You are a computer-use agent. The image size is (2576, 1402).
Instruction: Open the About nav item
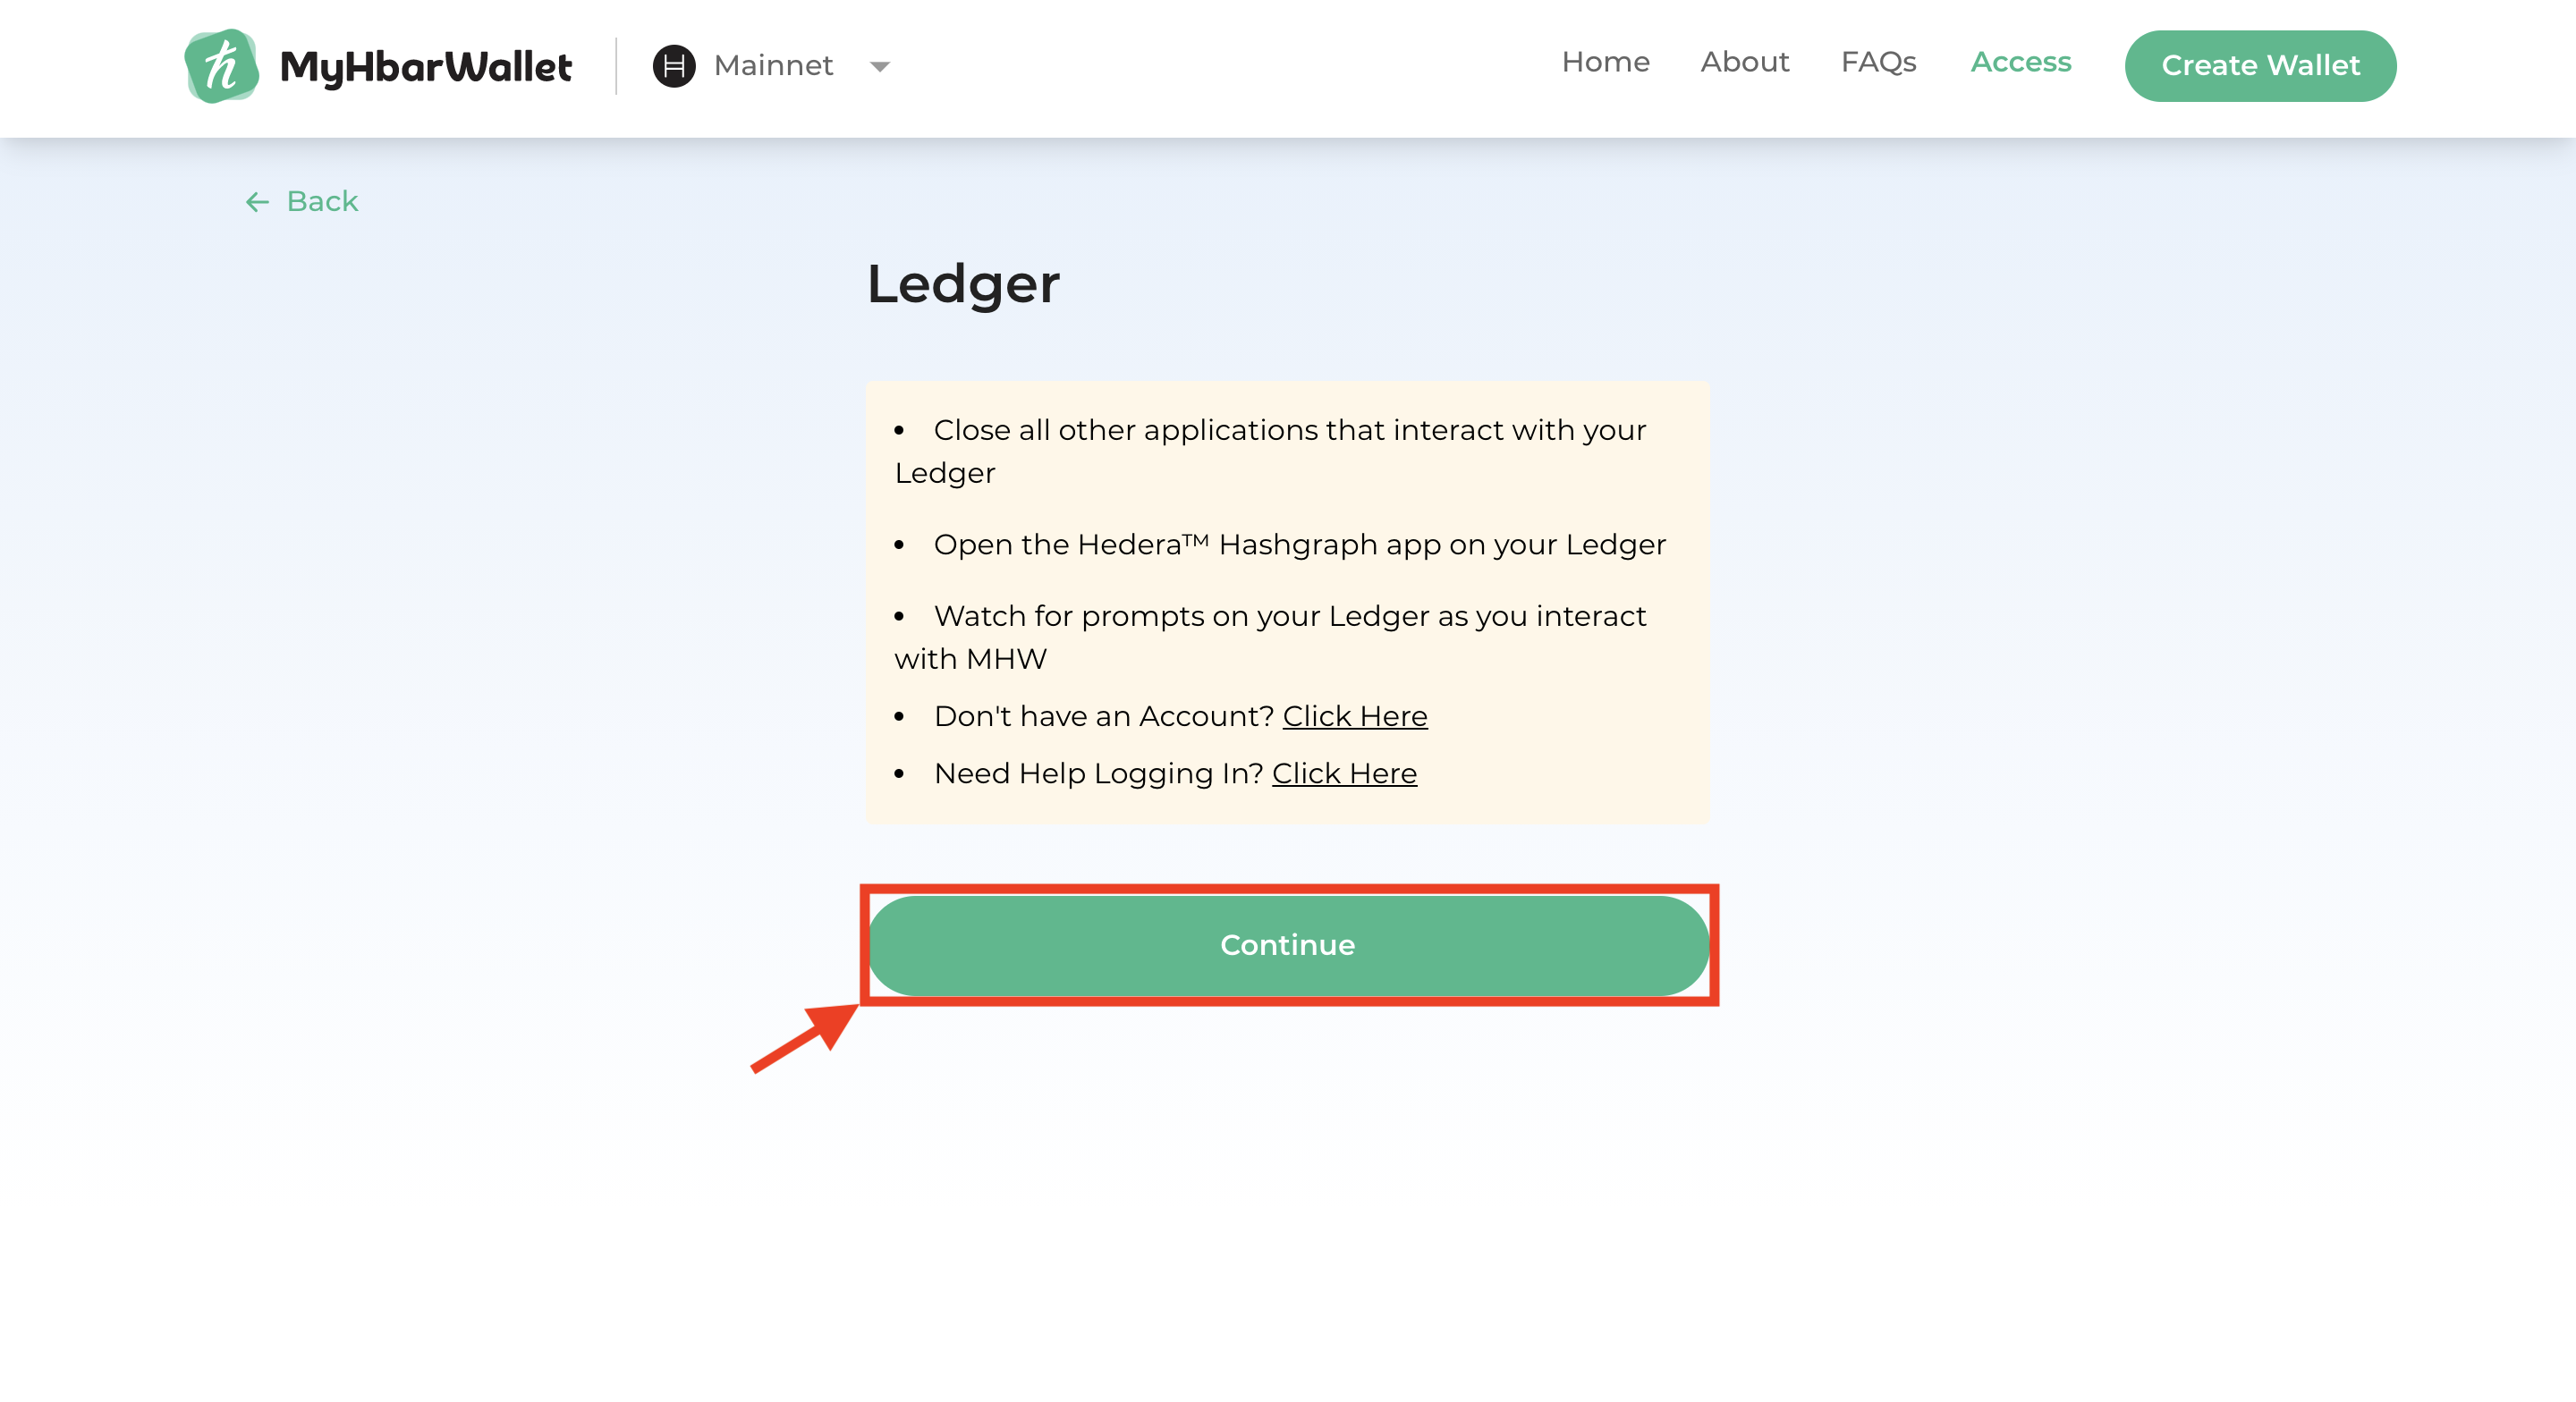coord(1744,62)
